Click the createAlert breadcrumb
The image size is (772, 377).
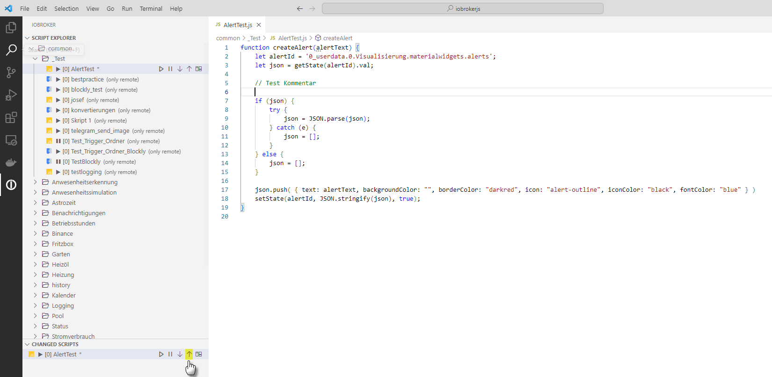pyautogui.click(x=337, y=38)
